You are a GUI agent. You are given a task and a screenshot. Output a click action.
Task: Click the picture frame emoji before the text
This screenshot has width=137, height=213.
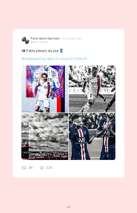coord(23,51)
